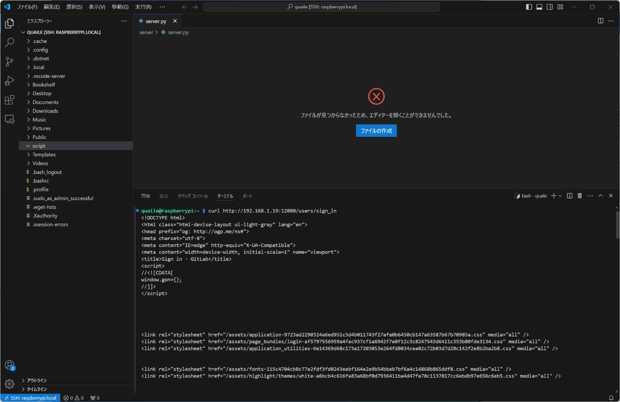This screenshot has width=620, height=402.
Task: Open the Remote Explorer view
Action: pyautogui.click(x=9, y=119)
